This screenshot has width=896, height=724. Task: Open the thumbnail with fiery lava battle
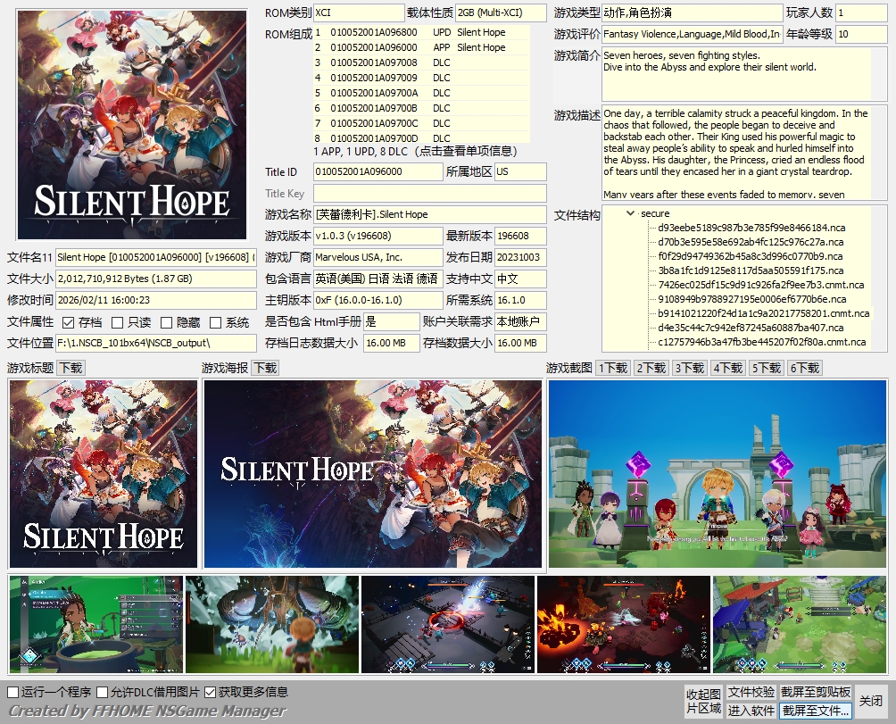(624, 624)
